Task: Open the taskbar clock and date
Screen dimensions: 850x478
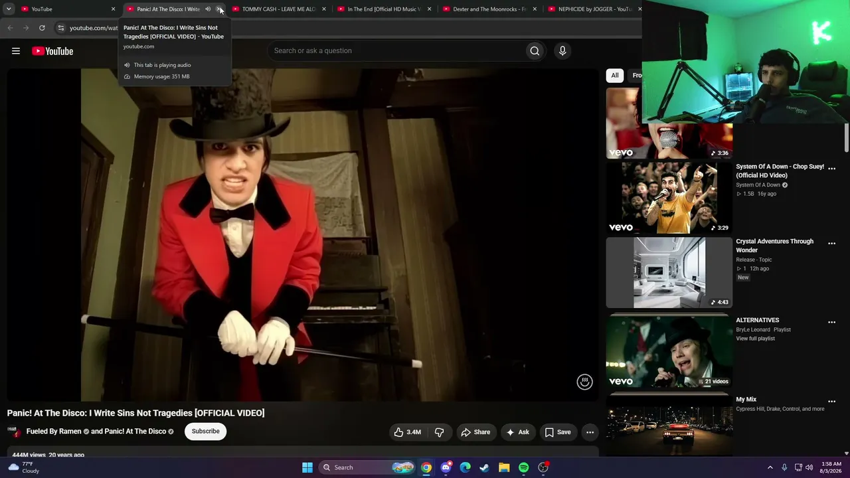Action: coord(831,467)
